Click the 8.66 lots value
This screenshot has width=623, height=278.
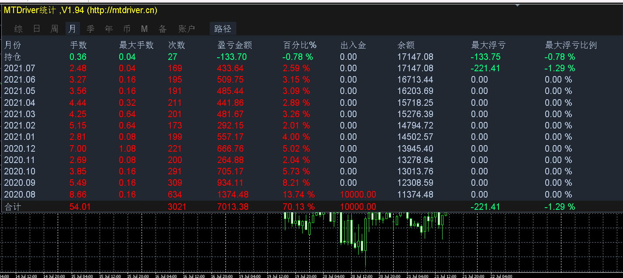[x=78, y=195]
